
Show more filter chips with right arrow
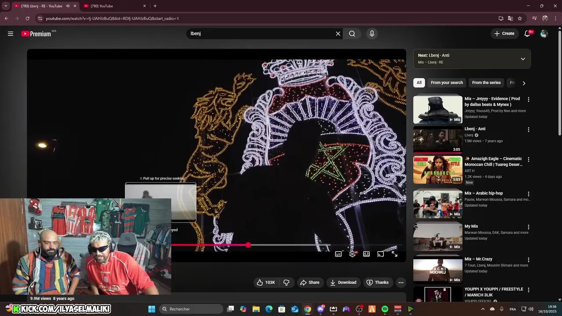(x=524, y=83)
